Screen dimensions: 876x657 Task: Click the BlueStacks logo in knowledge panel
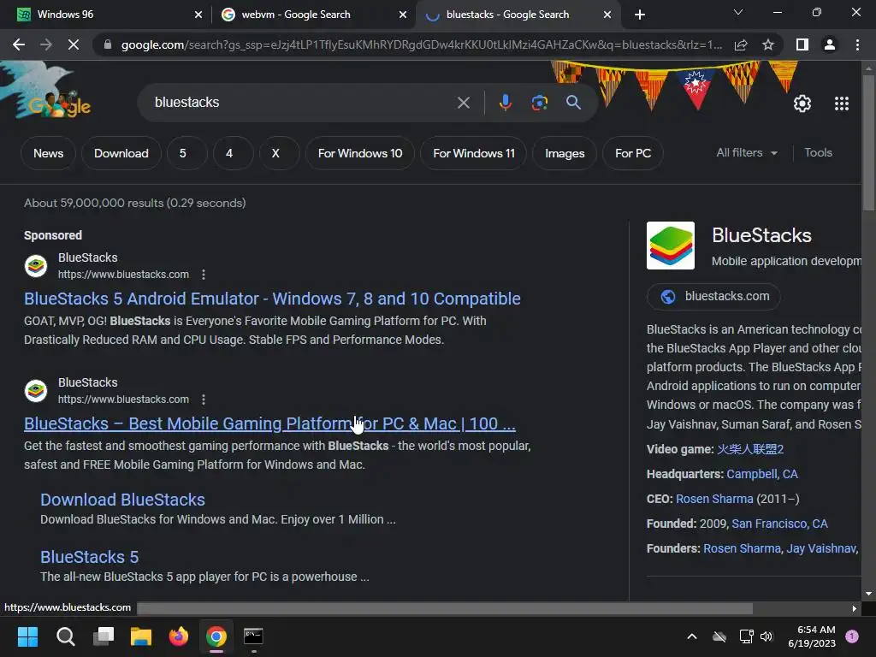click(x=671, y=246)
